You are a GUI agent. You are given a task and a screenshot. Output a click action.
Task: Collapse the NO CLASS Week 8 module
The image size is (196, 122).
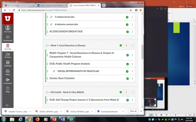49,92
